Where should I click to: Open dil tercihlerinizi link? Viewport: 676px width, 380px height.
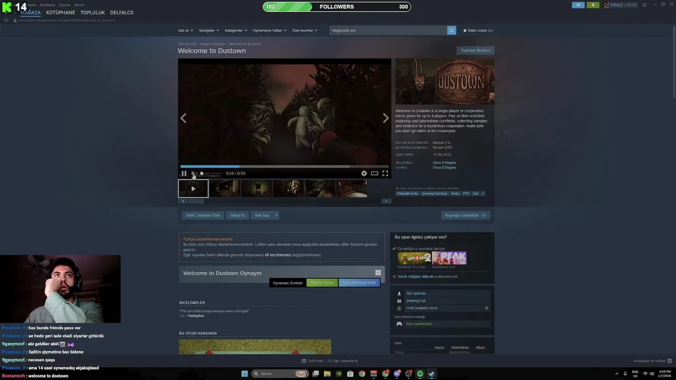[278, 255]
